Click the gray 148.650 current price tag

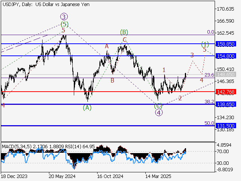227,74
